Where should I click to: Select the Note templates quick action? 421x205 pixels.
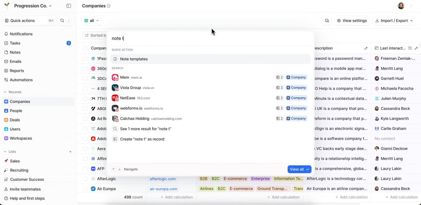(210, 59)
